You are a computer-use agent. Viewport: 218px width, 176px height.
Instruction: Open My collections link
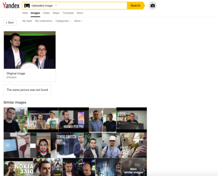coord(44,21)
